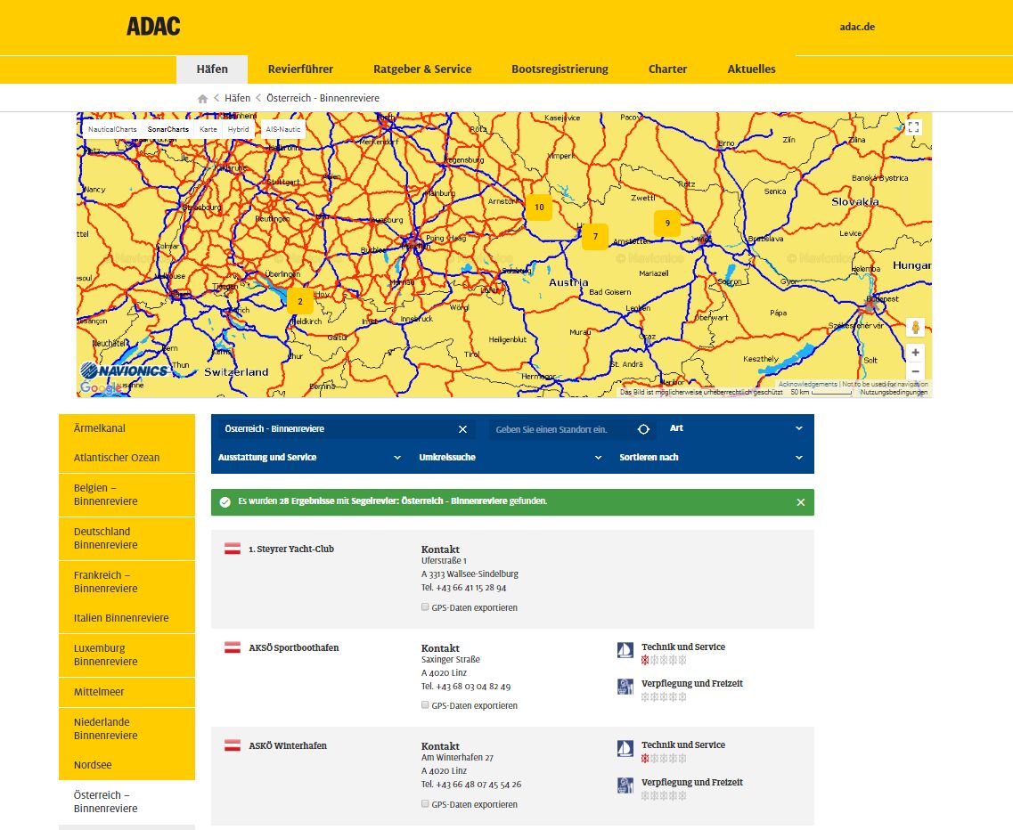Expand the Art dropdown
1013x830 pixels.
coord(736,428)
